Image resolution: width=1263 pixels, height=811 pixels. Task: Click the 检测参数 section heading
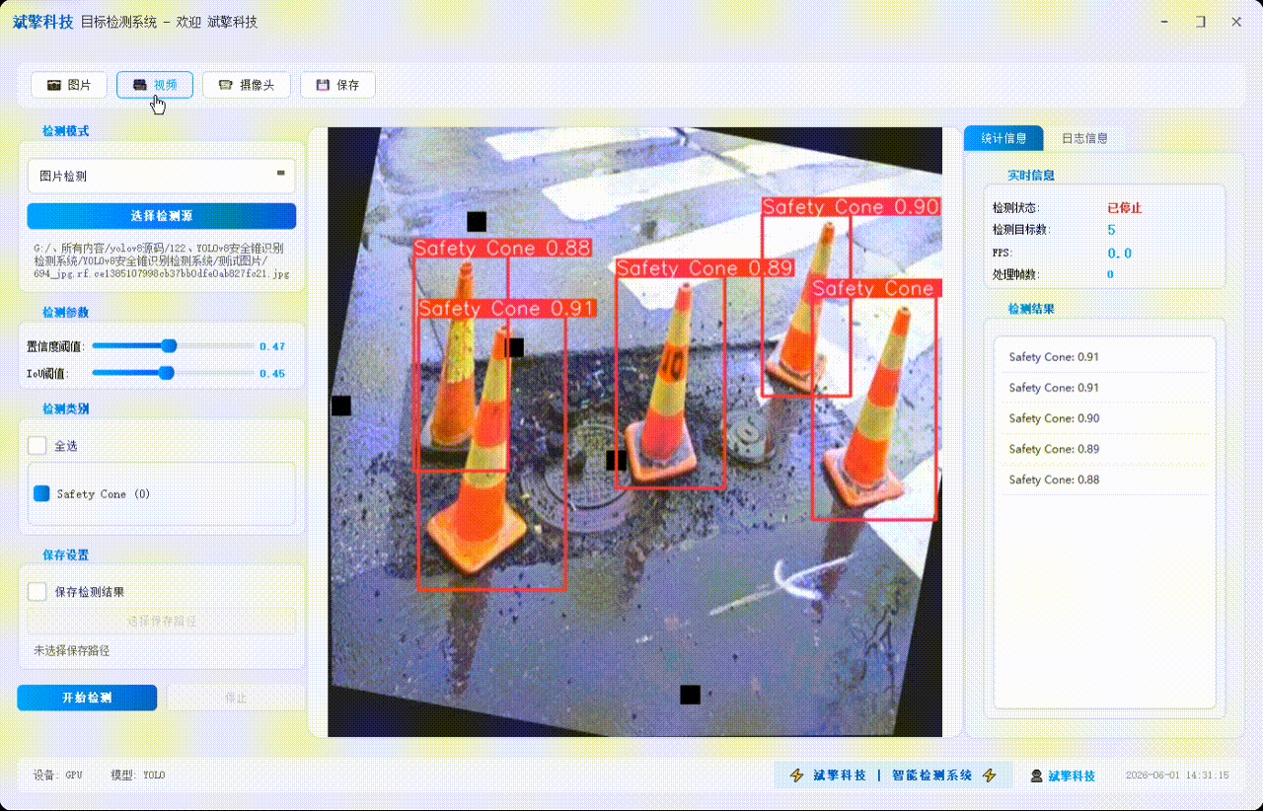pyautogui.click(x=65, y=313)
